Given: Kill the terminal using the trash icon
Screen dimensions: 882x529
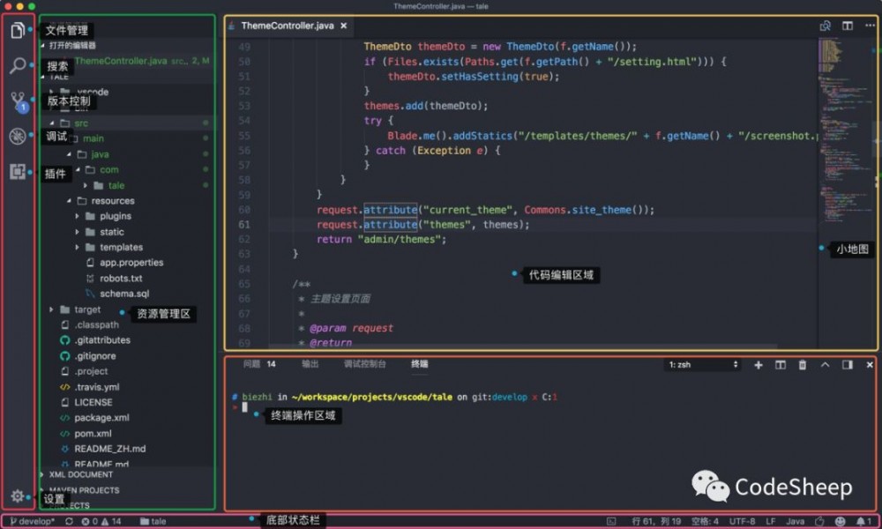Looking at the screenshot, I should pyautogui.click(x=803, y=364).
